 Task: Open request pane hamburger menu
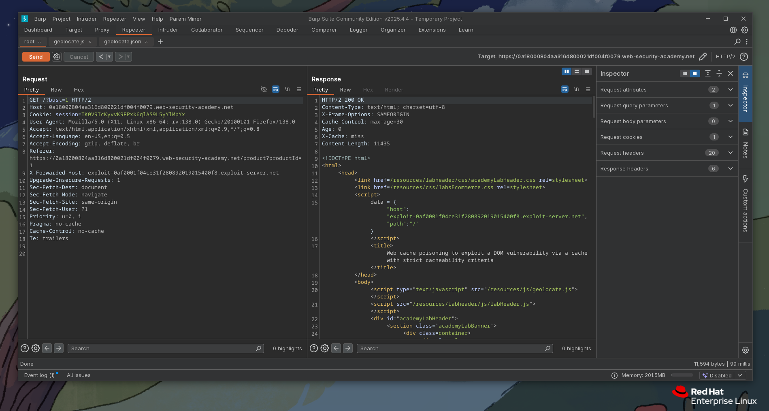(x=299, y=89)
